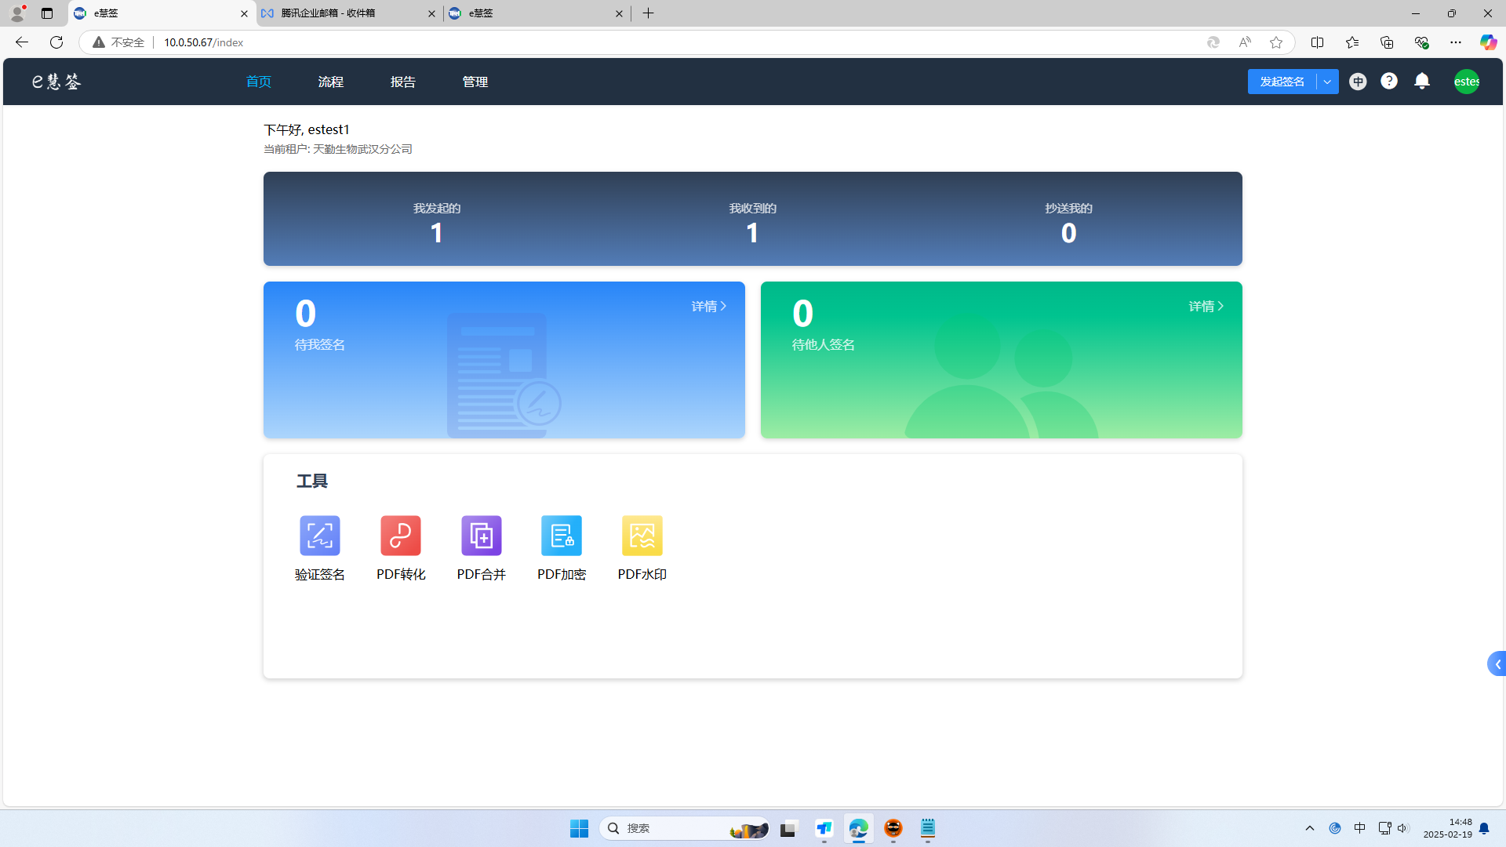The height and width of the screenshot is (847, 1506).
Task: Open the 报告 menu
Action: tap(402, 82)
